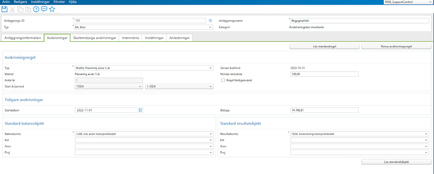Expand Avskrivningsregel Typ PLAN5 dropdown
The width and height of the screenshot is (434, 174).
click(211, 68)
